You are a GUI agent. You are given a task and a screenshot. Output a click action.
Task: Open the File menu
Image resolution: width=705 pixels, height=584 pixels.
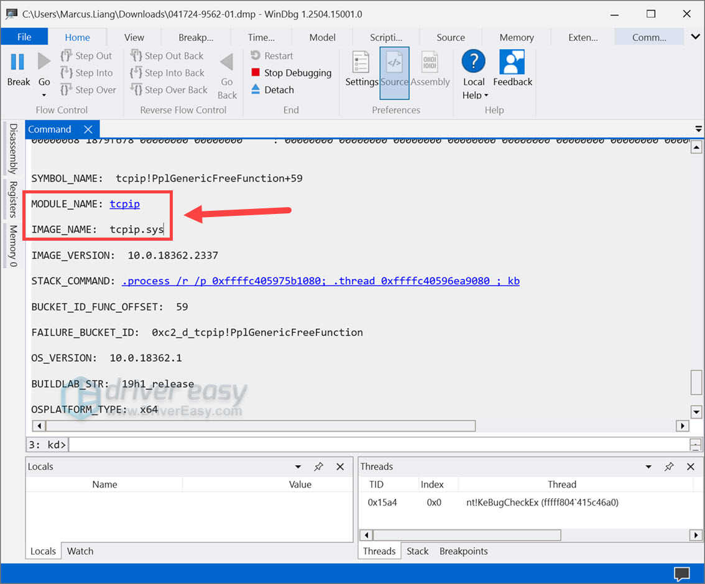coord(24,37)
